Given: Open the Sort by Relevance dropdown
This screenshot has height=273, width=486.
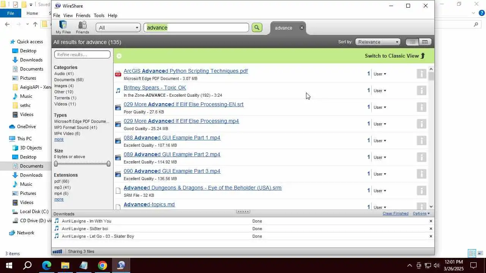Looking at the screenshot, I should pos(378,42).
